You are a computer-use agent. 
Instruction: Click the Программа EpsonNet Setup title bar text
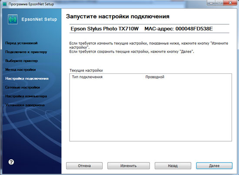pyautogui.click(x=31, y=4)
